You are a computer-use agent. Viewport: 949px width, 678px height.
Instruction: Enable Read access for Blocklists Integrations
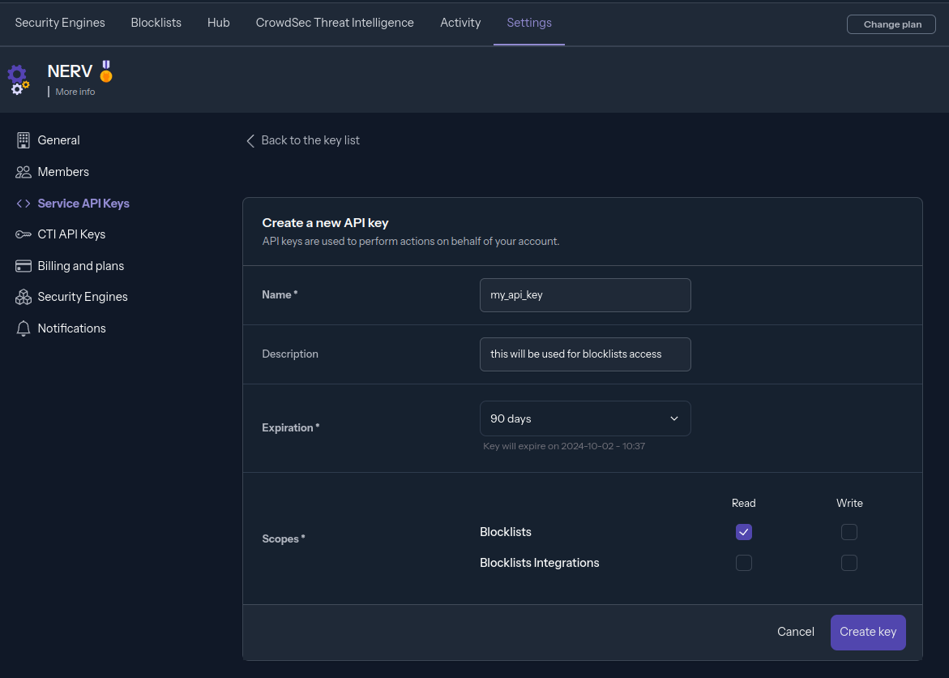[743, 562]
